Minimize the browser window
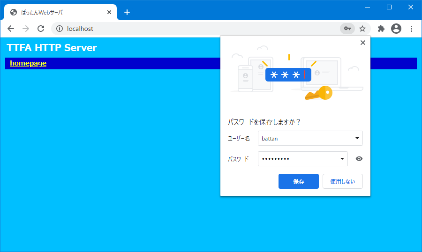This screenshot has height=252, width=422. click(x=368, y=7)
